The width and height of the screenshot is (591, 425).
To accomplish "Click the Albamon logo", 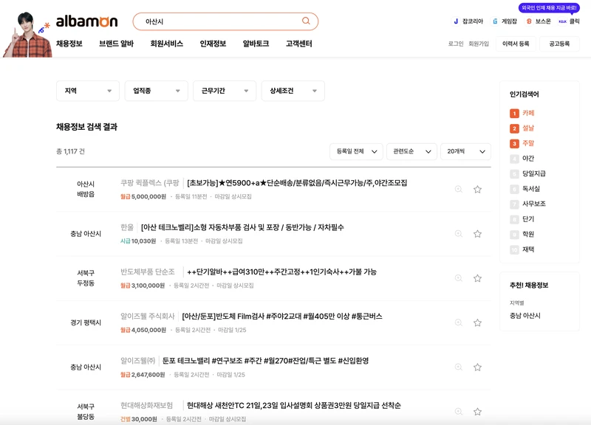I will click(87, 19).
